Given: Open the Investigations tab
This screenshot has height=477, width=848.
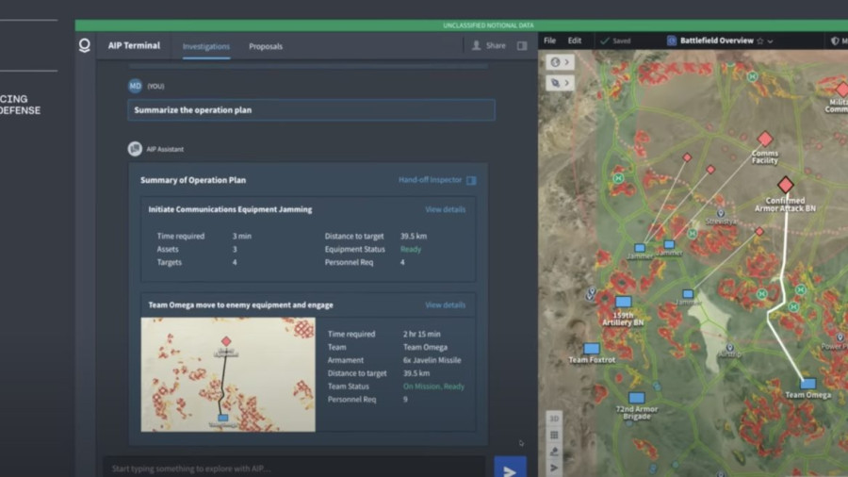Looking at the screenshot, I should 205,46.
